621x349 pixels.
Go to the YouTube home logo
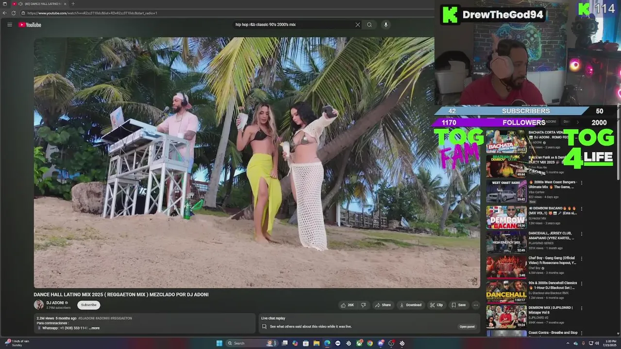tap(30, 25)
